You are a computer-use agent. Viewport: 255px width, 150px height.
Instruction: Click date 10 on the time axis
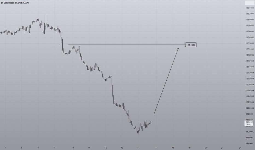(73, 148)
